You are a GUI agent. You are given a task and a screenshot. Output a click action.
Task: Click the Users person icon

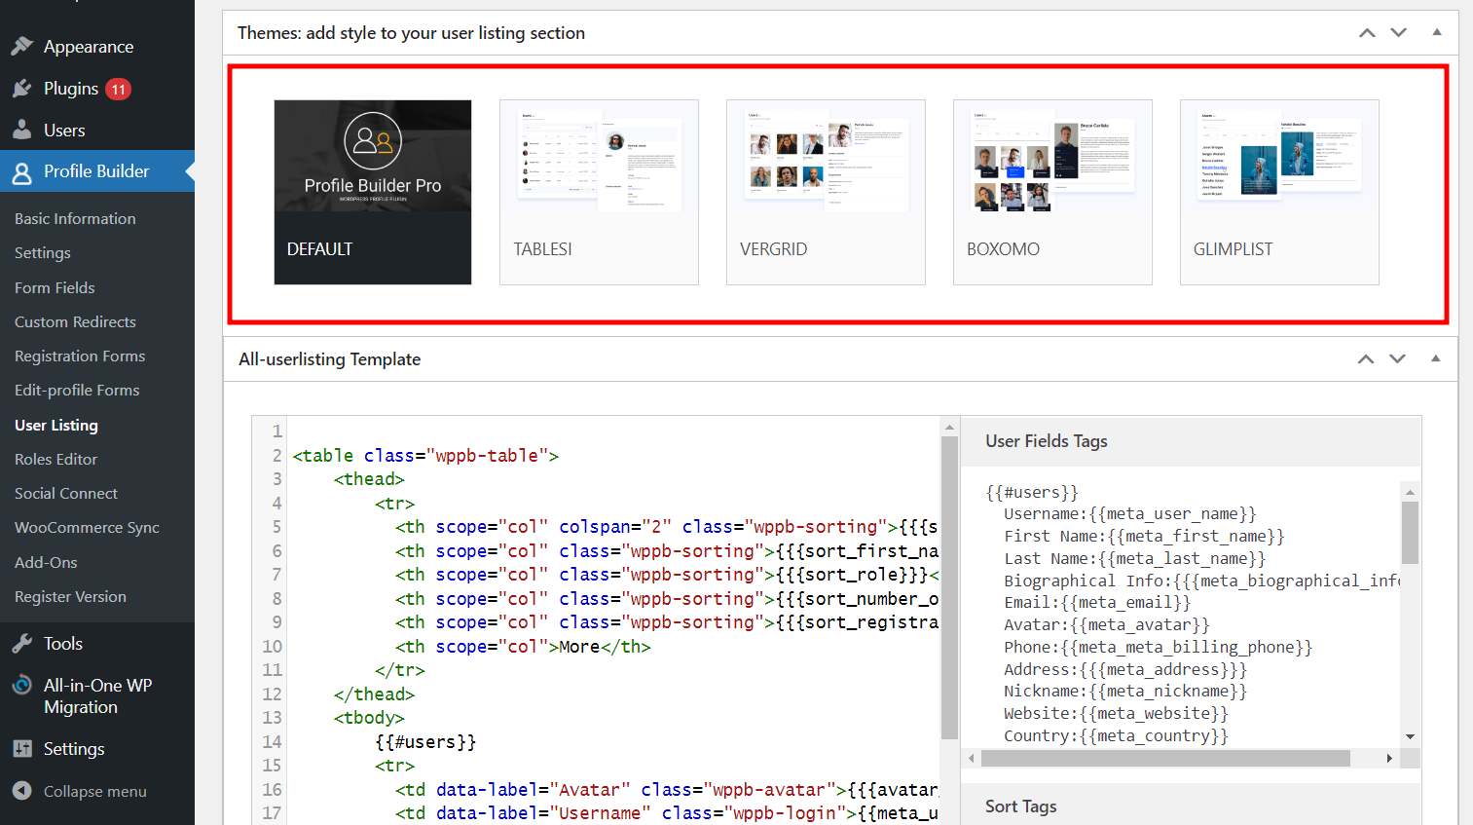coord(22,130)
